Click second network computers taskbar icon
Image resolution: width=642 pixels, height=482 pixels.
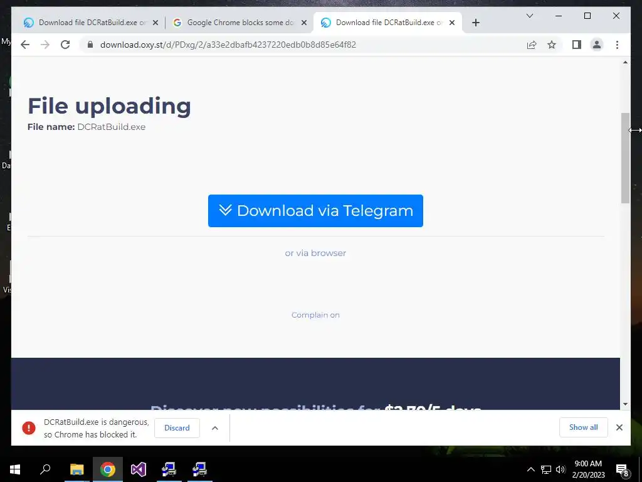[x=200, y=469]
